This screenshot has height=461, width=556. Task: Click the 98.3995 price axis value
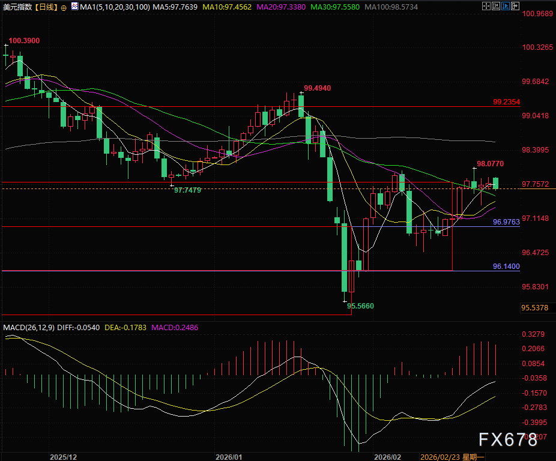(536, 150)
